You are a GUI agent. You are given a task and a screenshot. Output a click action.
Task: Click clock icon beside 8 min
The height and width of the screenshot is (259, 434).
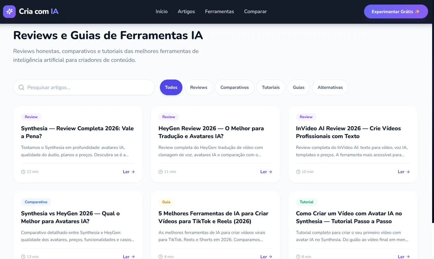(298, 257)
